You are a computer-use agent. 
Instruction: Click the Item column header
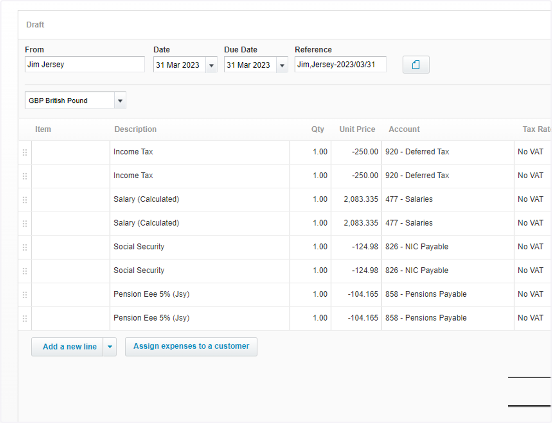43,129
